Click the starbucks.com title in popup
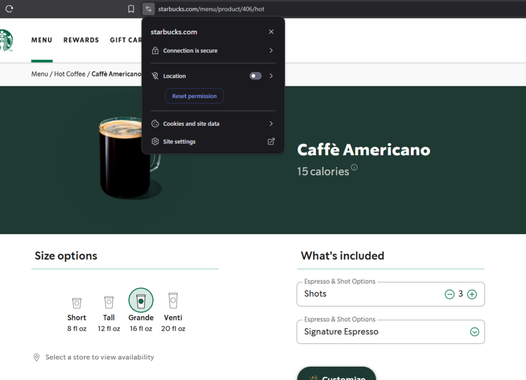Image resolution: width=526 pixels, height=380 pixels. click(174, 32)
